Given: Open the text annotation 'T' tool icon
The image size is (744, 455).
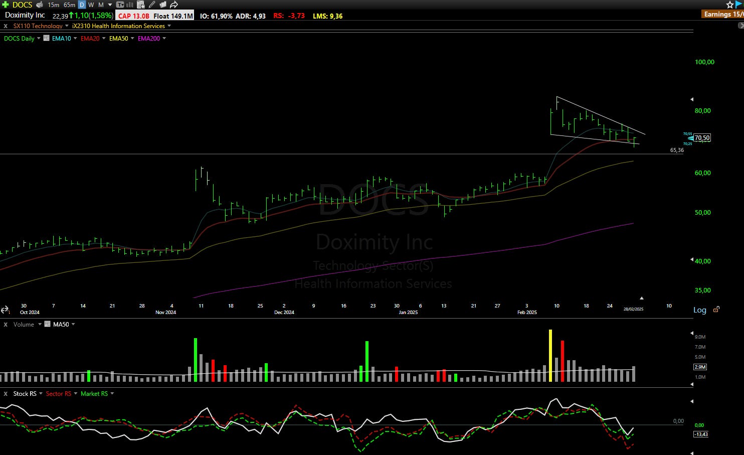Looking at the screenshot, I should [x=120, y=5].
